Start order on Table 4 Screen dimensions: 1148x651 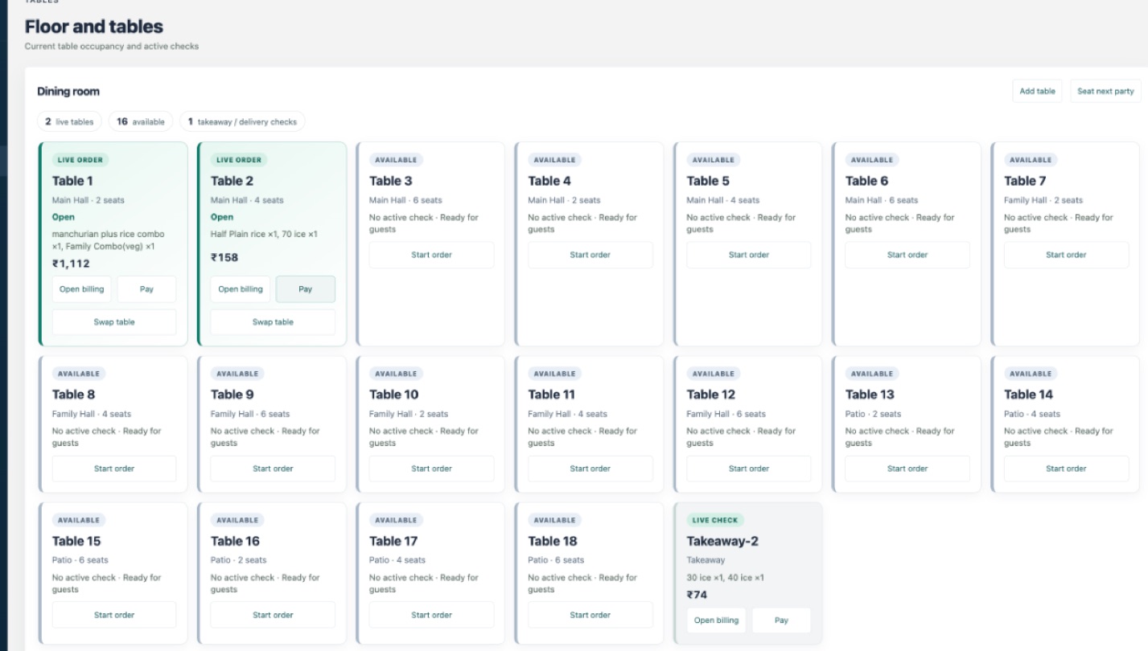click(590, 255)
